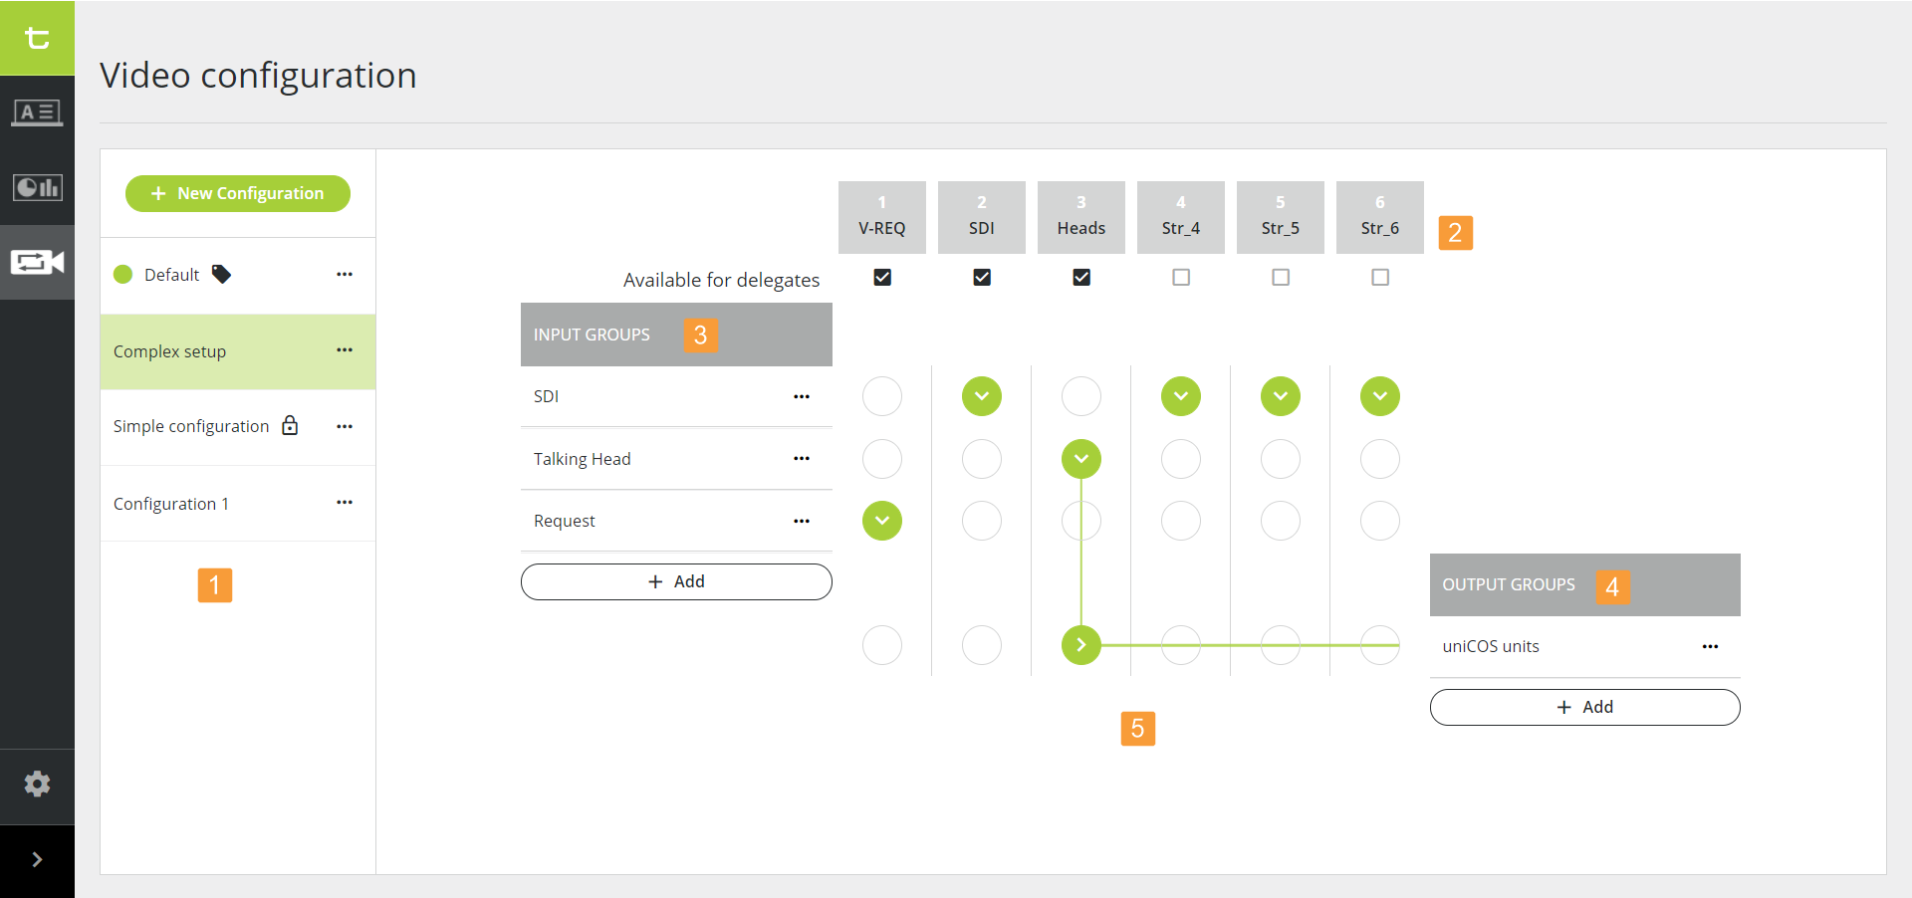Open the text display sidebar icon

[37, 112]
